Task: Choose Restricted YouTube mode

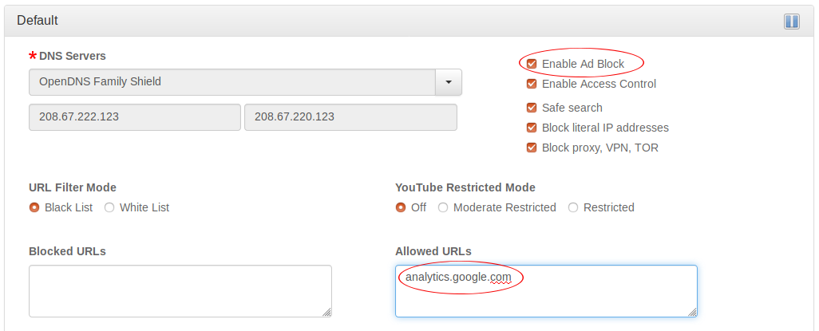Action: pos(573,207)
